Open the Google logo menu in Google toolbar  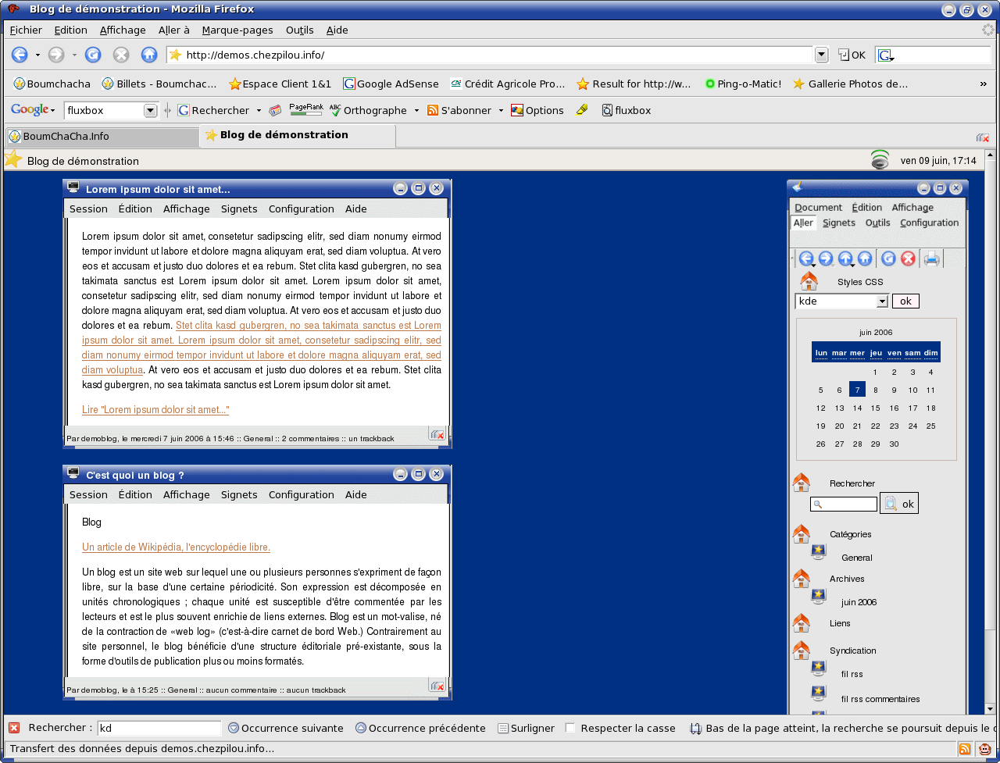(x=33, y=110)
